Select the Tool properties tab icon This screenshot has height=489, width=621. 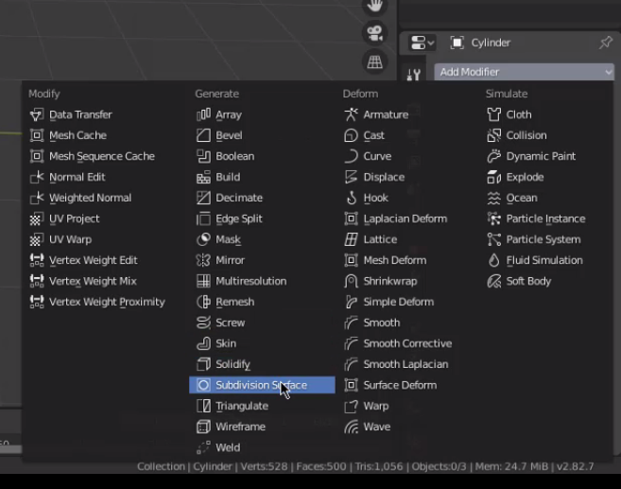click(414, 74)
